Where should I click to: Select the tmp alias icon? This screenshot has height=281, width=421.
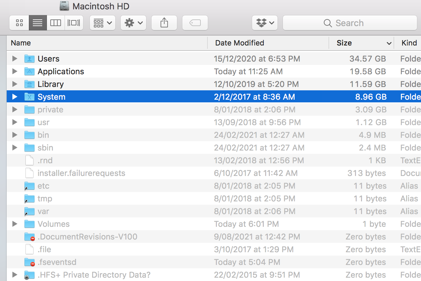29,199
